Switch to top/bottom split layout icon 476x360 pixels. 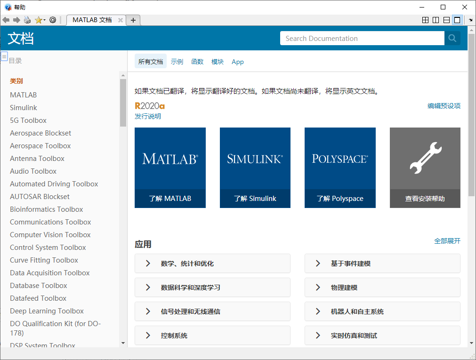(446, 20)
